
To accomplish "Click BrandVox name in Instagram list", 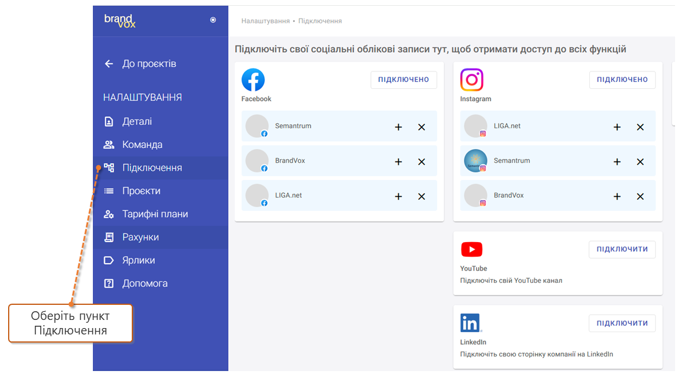I will [x=508, y=195].
